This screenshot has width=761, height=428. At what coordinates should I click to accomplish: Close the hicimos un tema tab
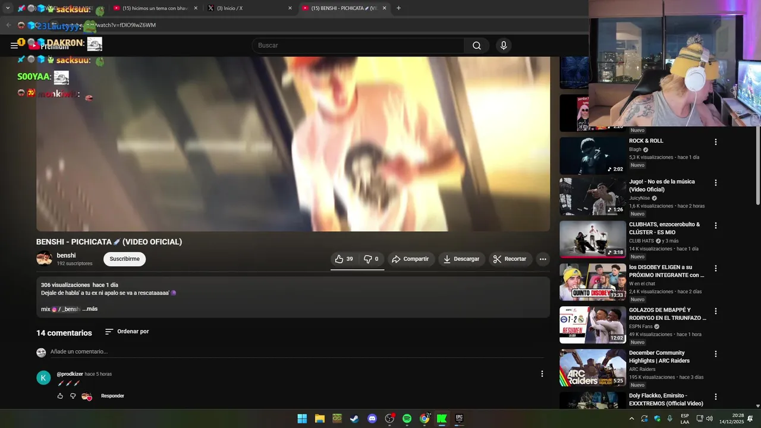click(x=196, y=8)
